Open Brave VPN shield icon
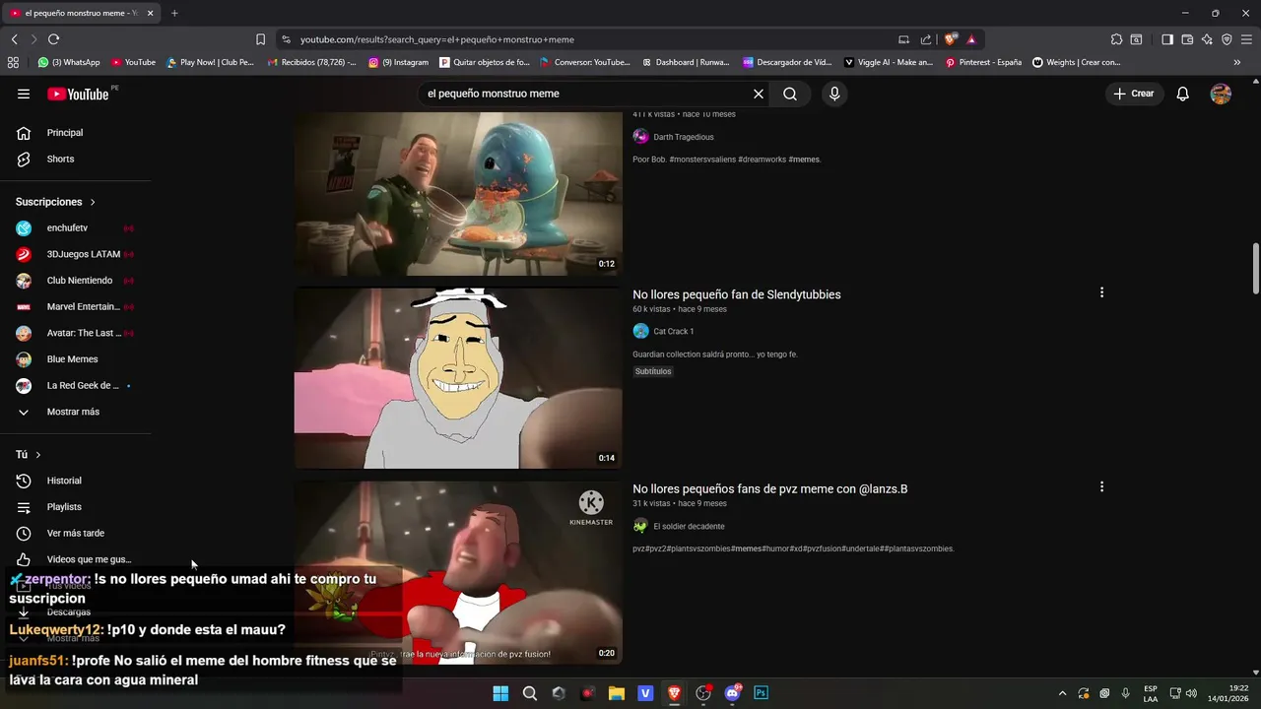 pyautogui.click(x=1227, y=39)
